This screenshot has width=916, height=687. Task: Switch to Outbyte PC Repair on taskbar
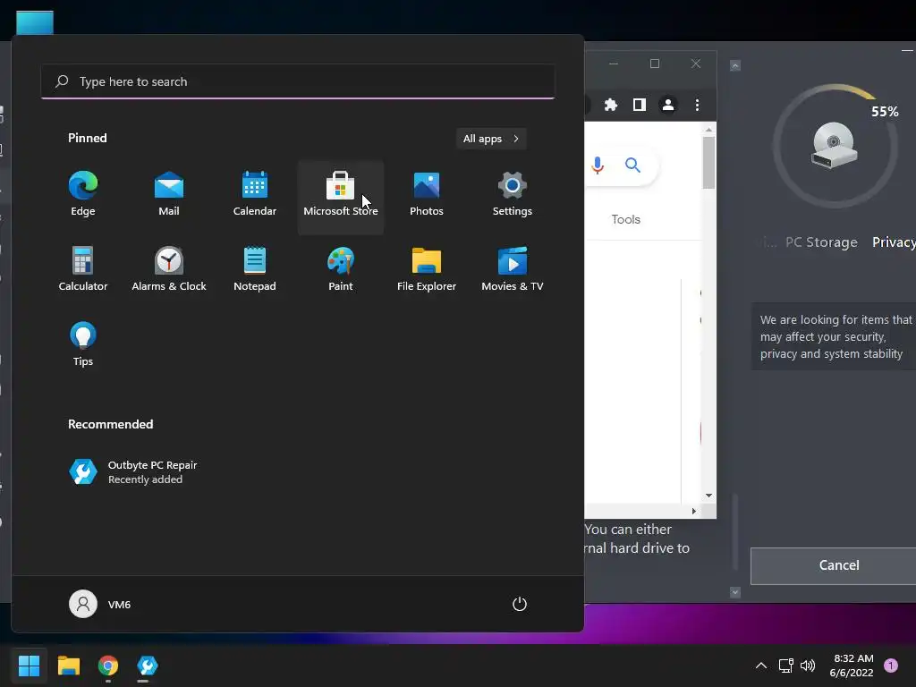(x=148, y=666)
